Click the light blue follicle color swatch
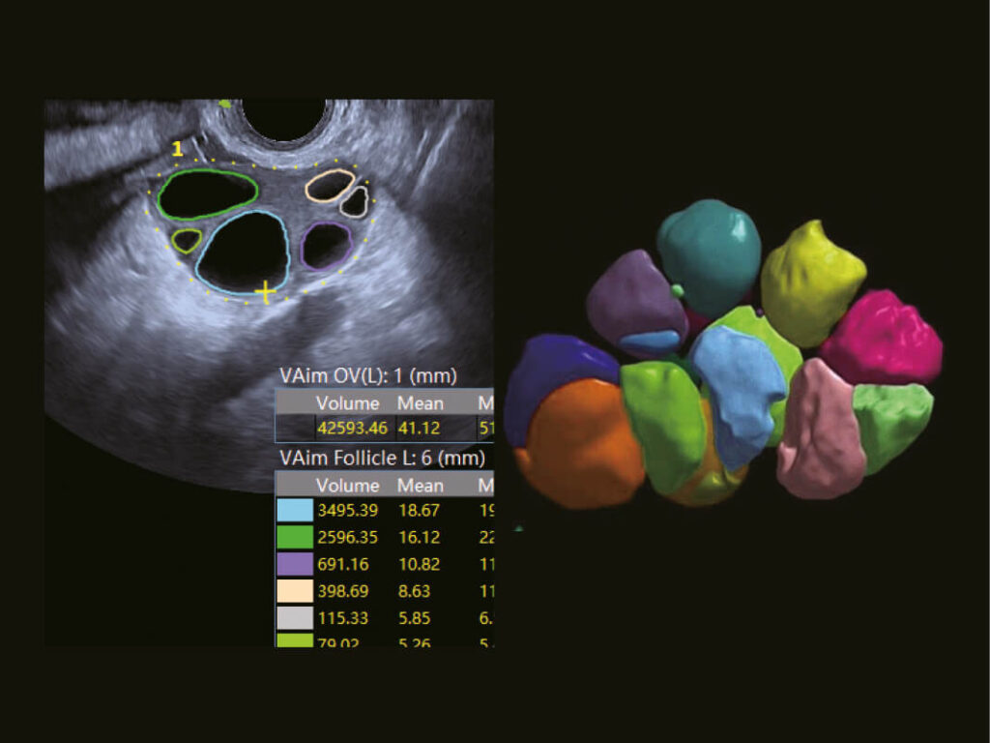Screen dimensions: 990x743 [x=295, y=510]
